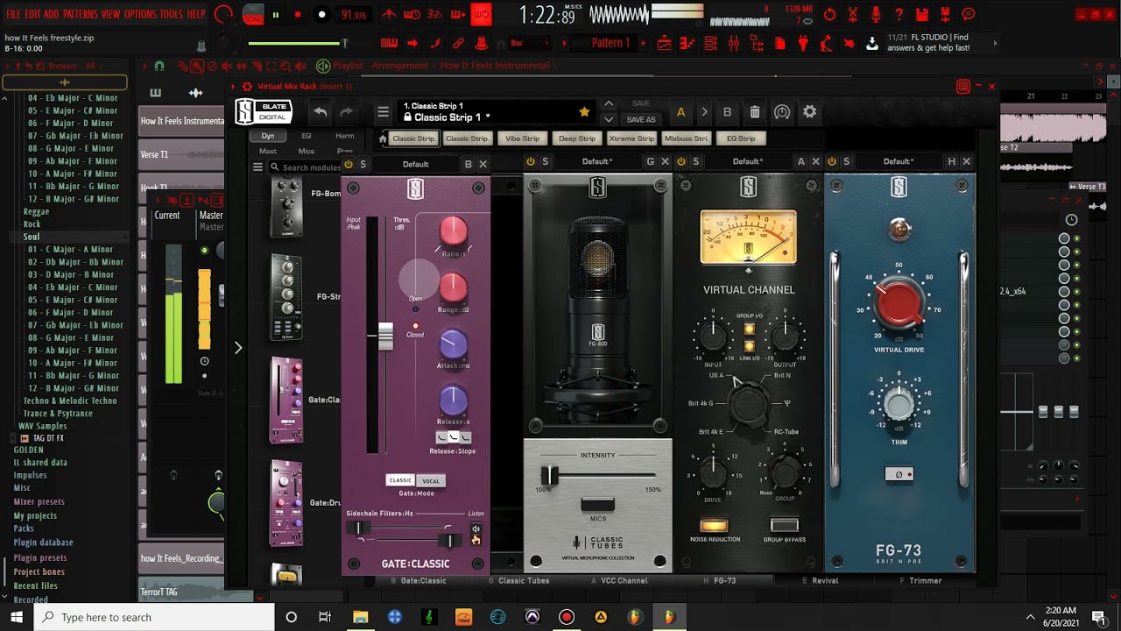The height and width of the screenshot is (631, 1121).
Task: Open Windows Task View
Action: pyautogui.click(x=325, y=617)
